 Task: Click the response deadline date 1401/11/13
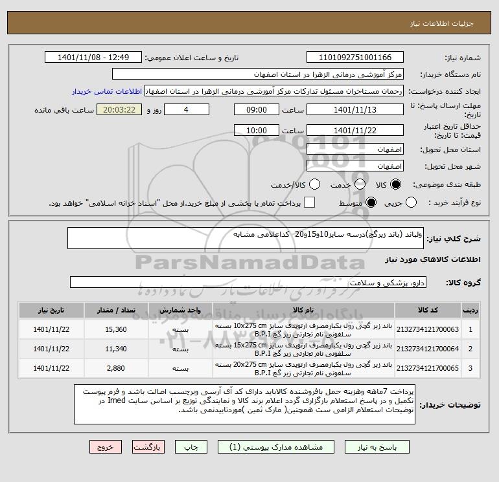coord(355,110)
